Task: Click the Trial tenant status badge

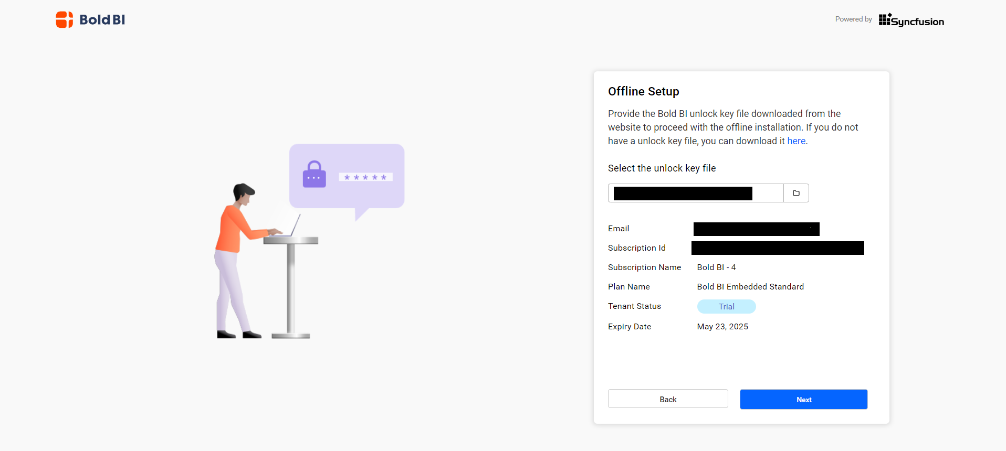Action: click(726, 306)
